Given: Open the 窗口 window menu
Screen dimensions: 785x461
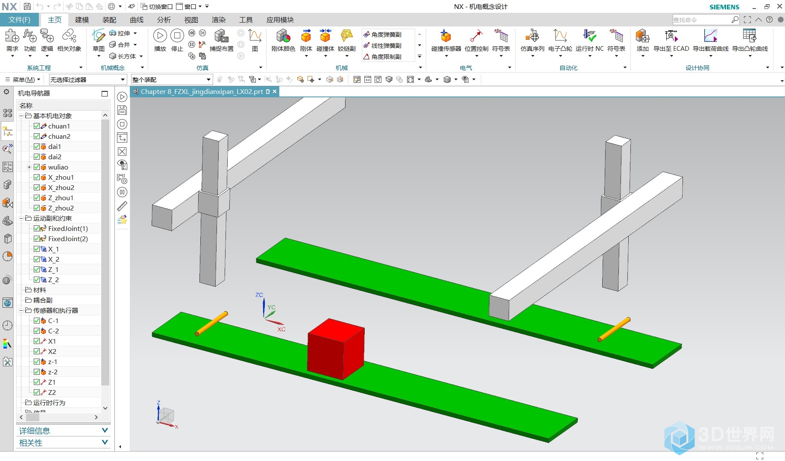Looking at the screenshot, I should tap(189, 6).
